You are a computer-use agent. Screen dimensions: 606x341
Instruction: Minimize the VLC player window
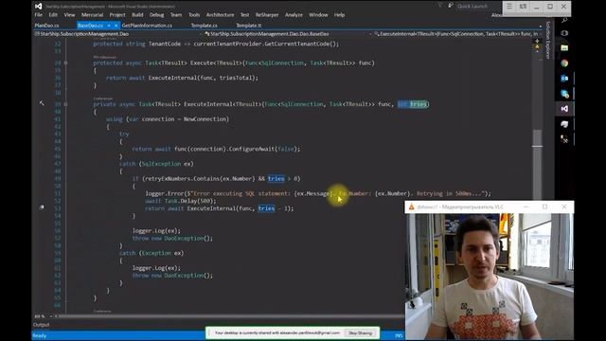click(x=526, y=206)
